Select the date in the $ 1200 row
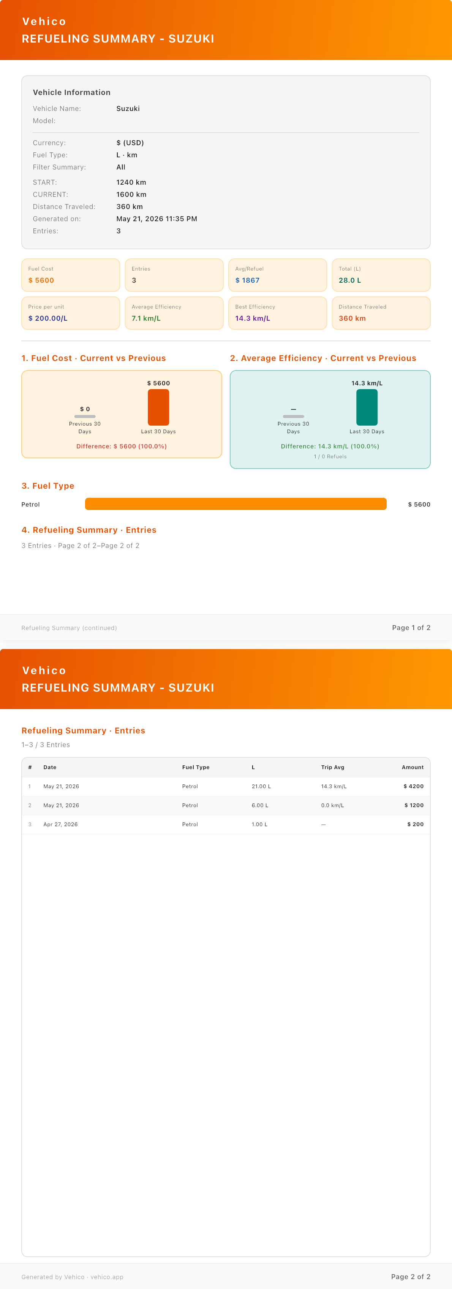Image resolution: width=452 pixels, height=1289 pixels. coord(61,805)
